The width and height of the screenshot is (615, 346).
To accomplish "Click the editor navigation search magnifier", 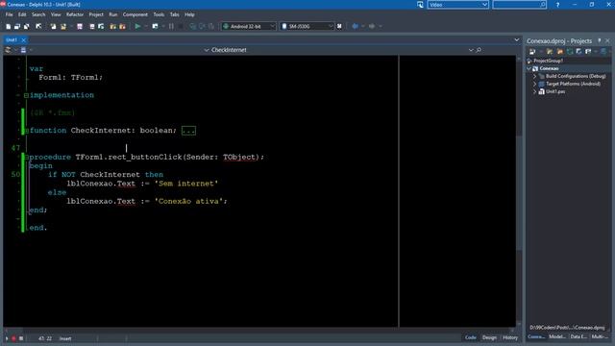I will click(x=479, y=50).
